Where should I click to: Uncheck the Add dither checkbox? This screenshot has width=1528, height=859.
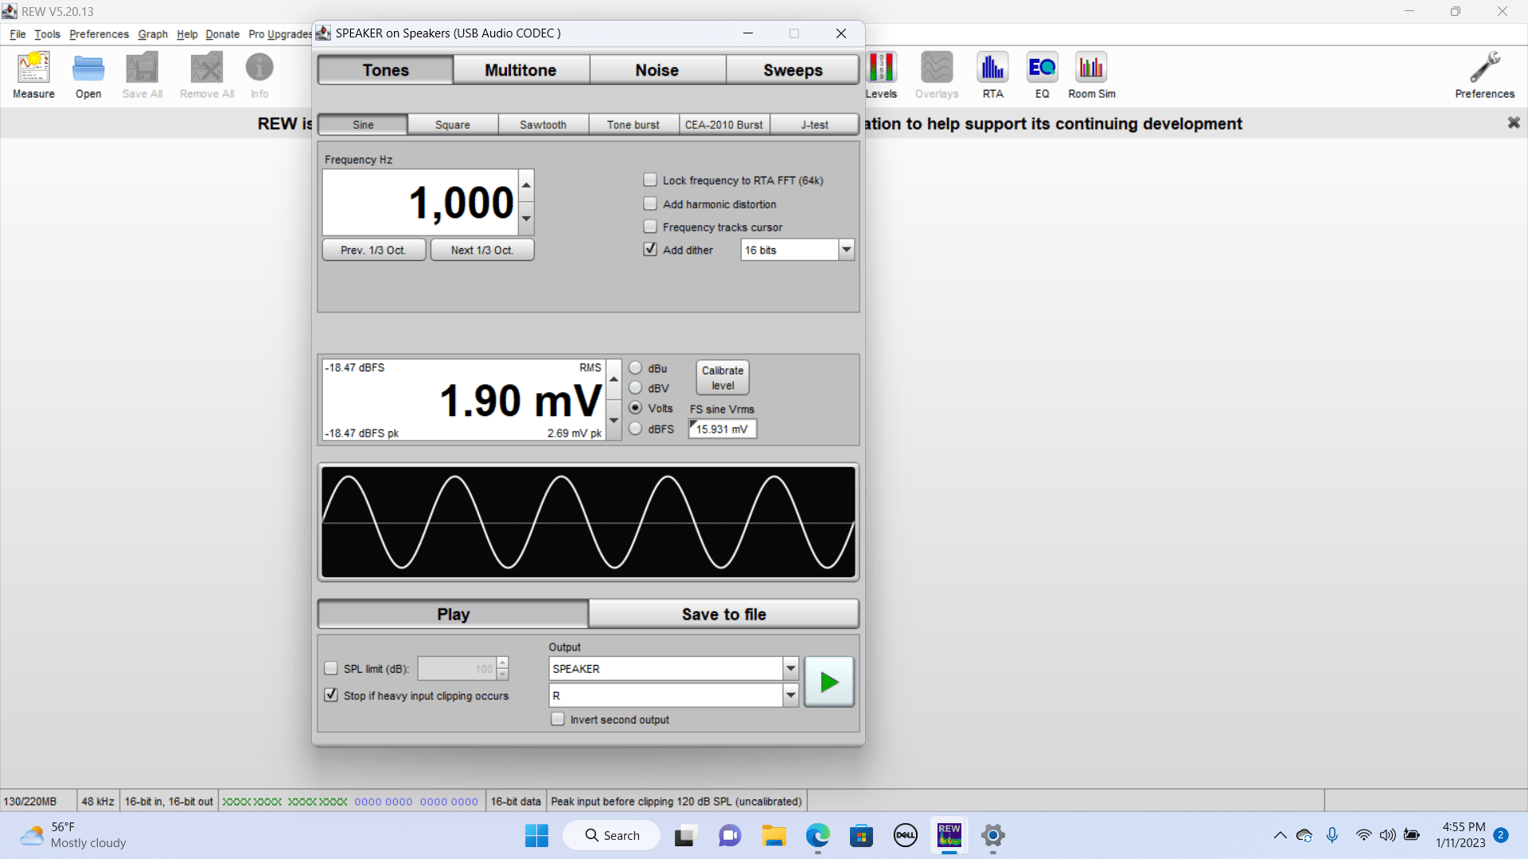click(x=650, y=250)
